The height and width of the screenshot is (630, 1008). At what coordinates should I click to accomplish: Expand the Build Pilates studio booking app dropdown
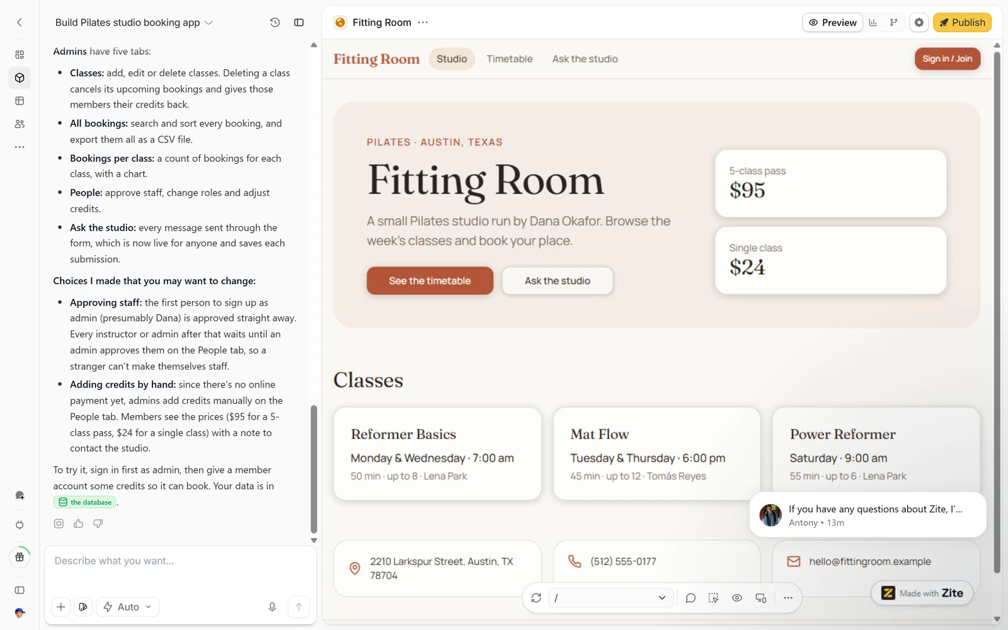point(134,23)
